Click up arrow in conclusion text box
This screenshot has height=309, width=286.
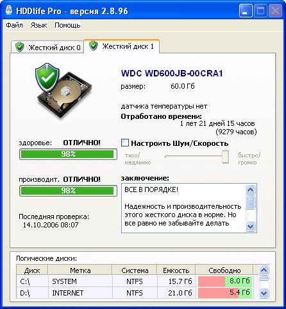pos(250,190)
